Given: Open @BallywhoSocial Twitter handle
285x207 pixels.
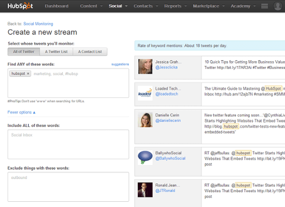Looking at the screenshot, I should point(170,158).
